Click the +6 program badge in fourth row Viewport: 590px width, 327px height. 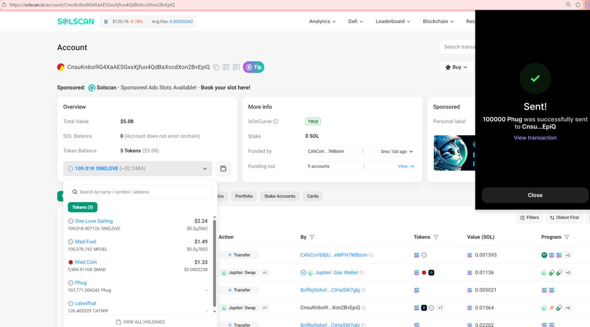click(x=568, y=308)
